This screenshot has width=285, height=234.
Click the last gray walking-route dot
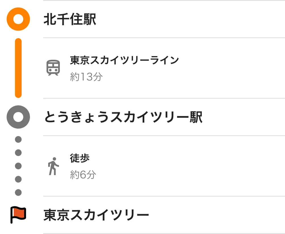point(18,192)
